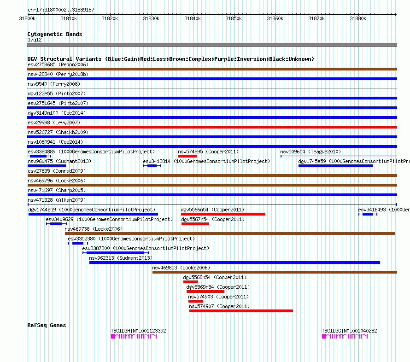This screenshot has height=362, width=410.
Task: Select blue nsv962313 gain bar
Action: click(x=234, y=263)
